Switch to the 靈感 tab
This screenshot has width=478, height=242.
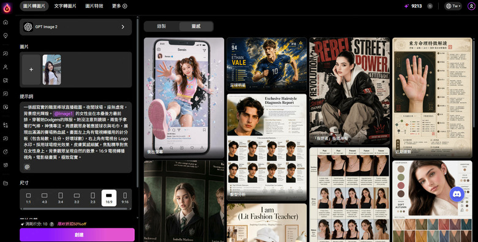pyautogui.click(x=196, y=26)
